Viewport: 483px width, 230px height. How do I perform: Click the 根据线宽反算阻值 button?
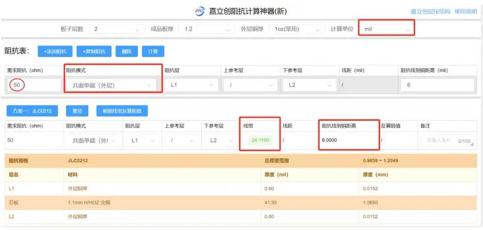(122, 111)
